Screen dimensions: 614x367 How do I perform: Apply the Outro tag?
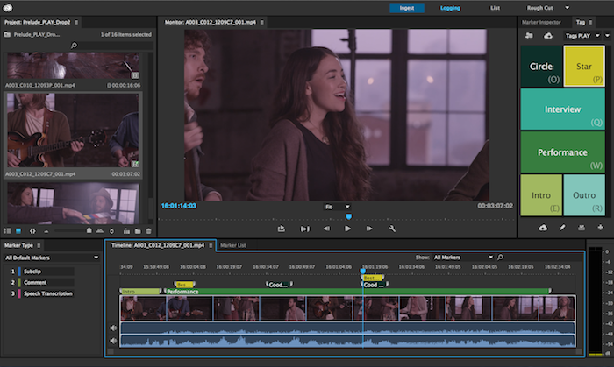click(x=584, y=195)
